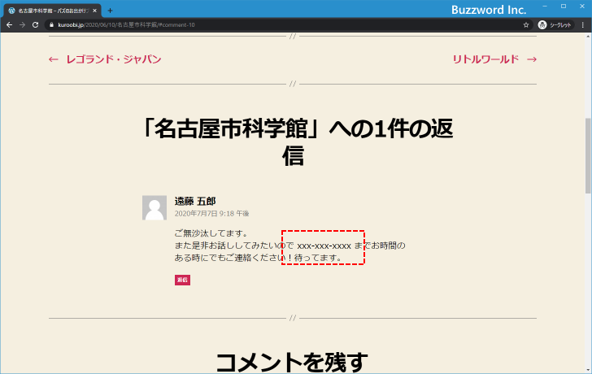Click commenter name 遠藤 五郎
Image resolution: width=592 pixels, height=374 pixels.
pyautogui.click(x=195, y=201)
